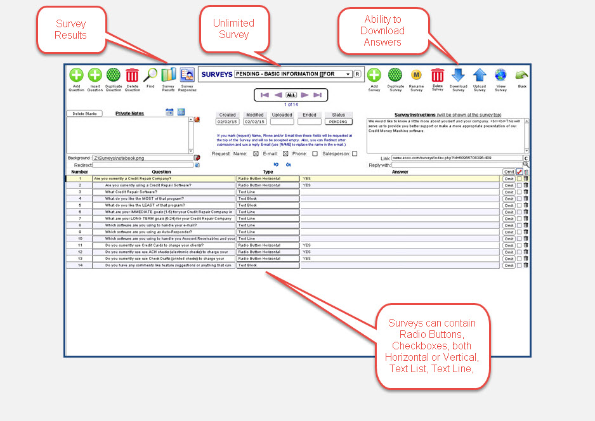This screenshot has width=595, height=421.
Task: Uncheck the Request E-mail checkbox
Action: tap(285, 153)
